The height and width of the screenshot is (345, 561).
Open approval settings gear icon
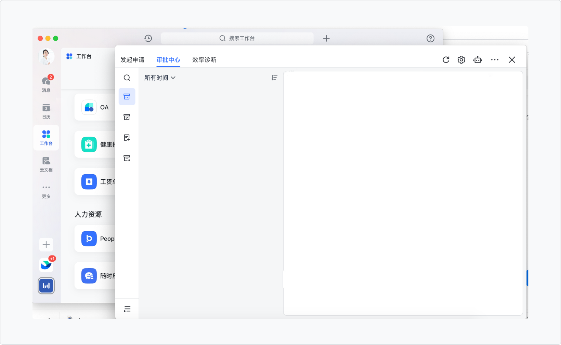click(461, 60)
